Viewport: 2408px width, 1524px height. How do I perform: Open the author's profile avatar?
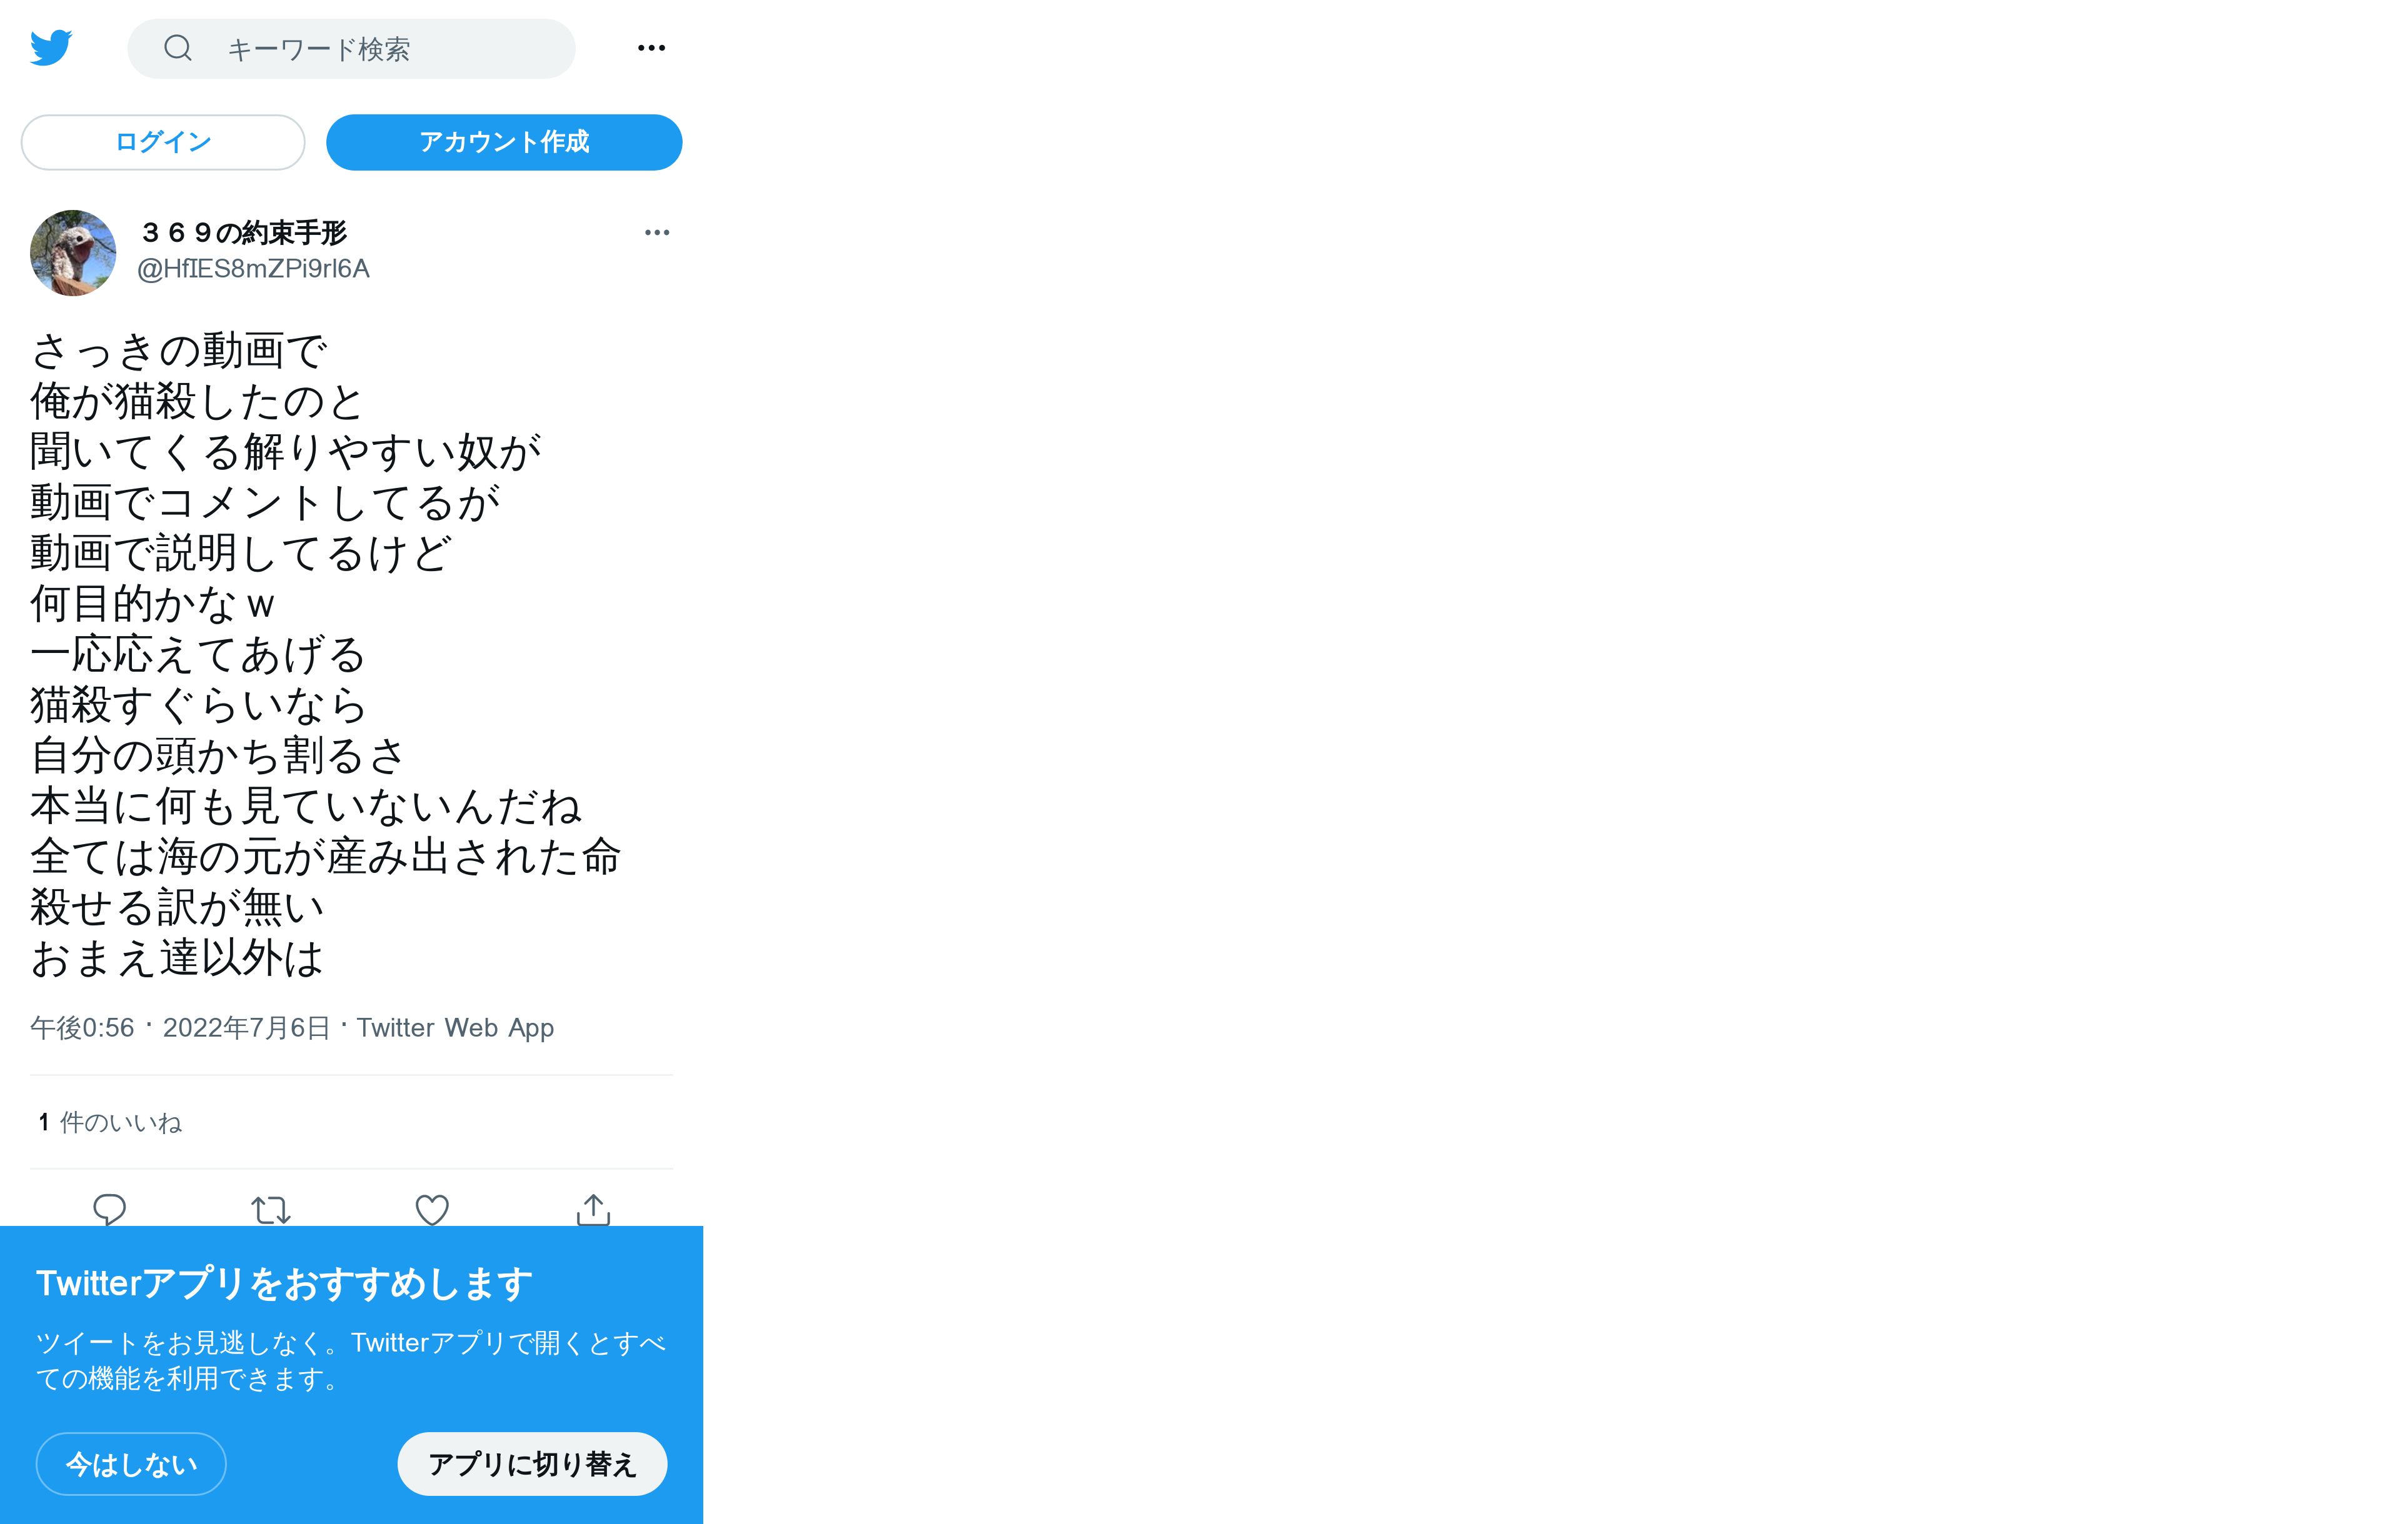73,253
